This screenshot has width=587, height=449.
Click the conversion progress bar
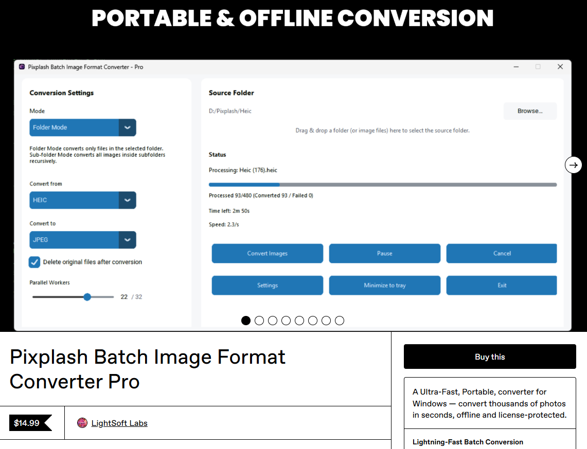(x=383, y=184)
